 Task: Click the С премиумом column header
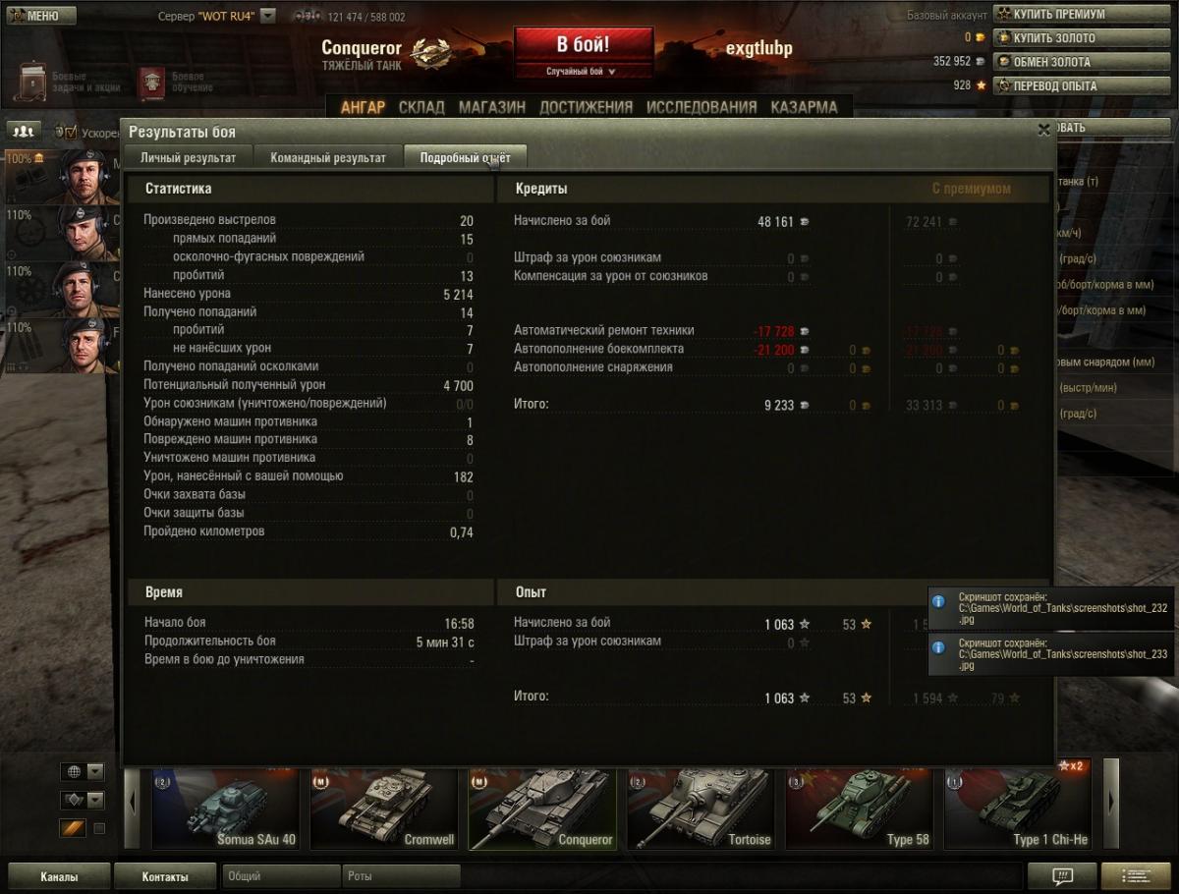pos(971,189)
